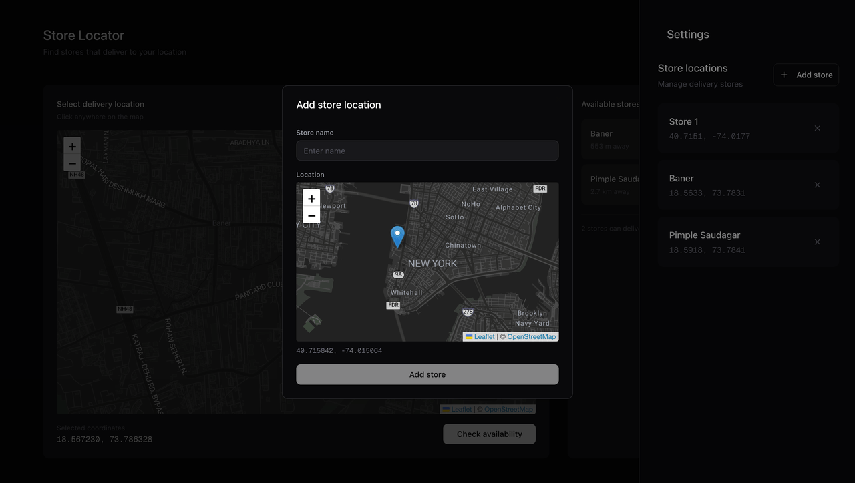Zoom in on the delivery location map
This screenshot has width=855, height=483.
[x=71, y=146]
